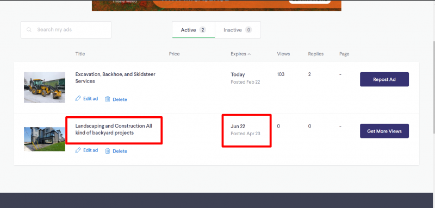Edit ad link for Landscaping listing

90,150
